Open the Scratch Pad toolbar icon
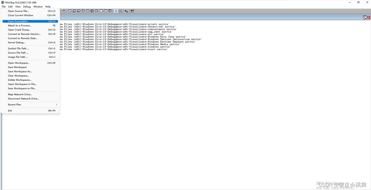The image size is (371, 190). pos(101,11)
